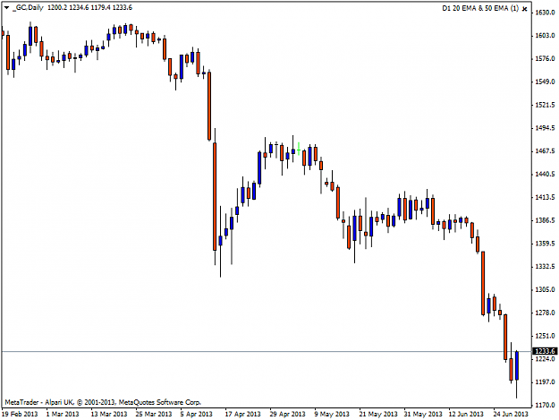Click the 1521.5 price scale label
Screen dimensions: 559x420
pyautogui.click(x=545, y=105)
